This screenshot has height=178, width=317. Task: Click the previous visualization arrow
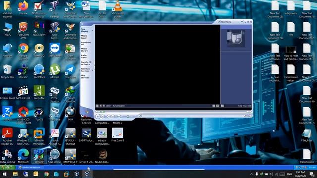pyautogui.click(x=100, y=106)
